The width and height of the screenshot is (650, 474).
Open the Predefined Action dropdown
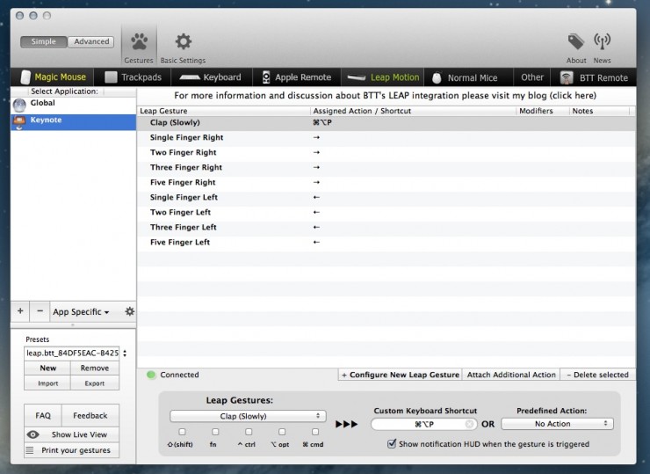coord(557,424)
